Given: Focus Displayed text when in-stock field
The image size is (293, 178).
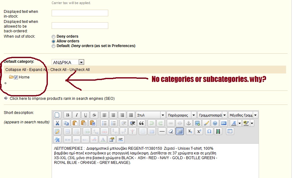Looking at the screenshot, I should 80,13.
